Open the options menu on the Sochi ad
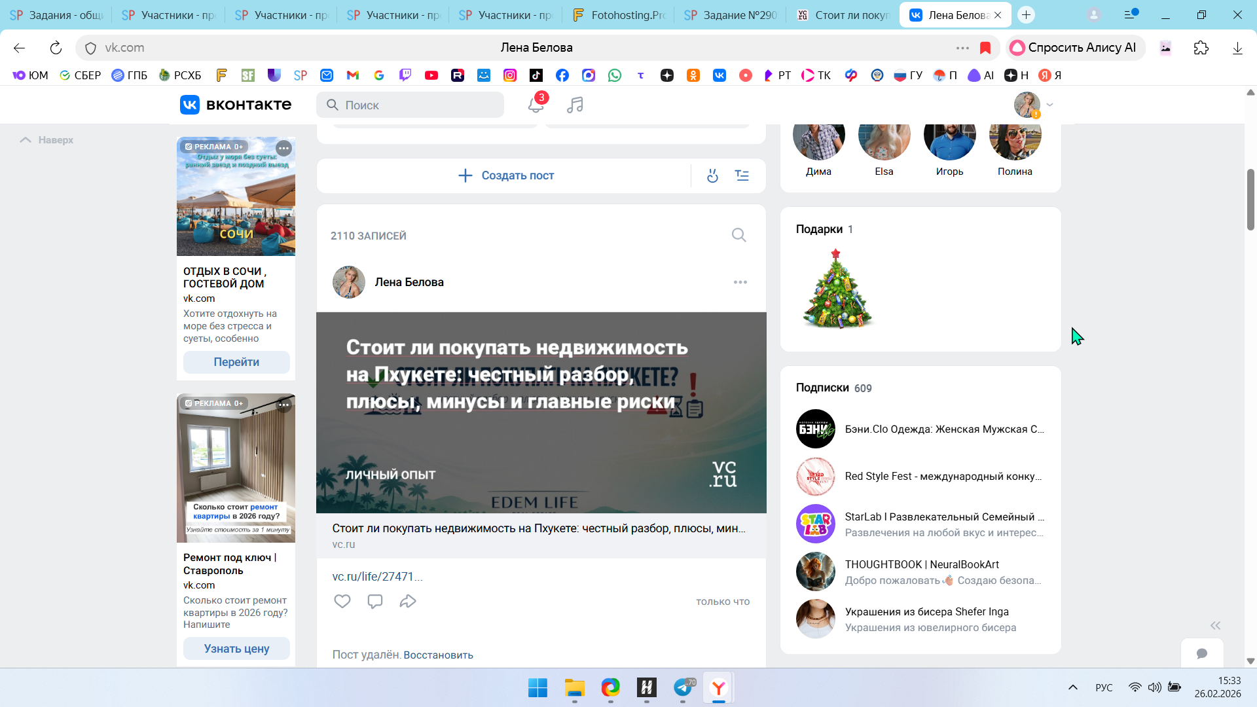 (x=283, y=148)
